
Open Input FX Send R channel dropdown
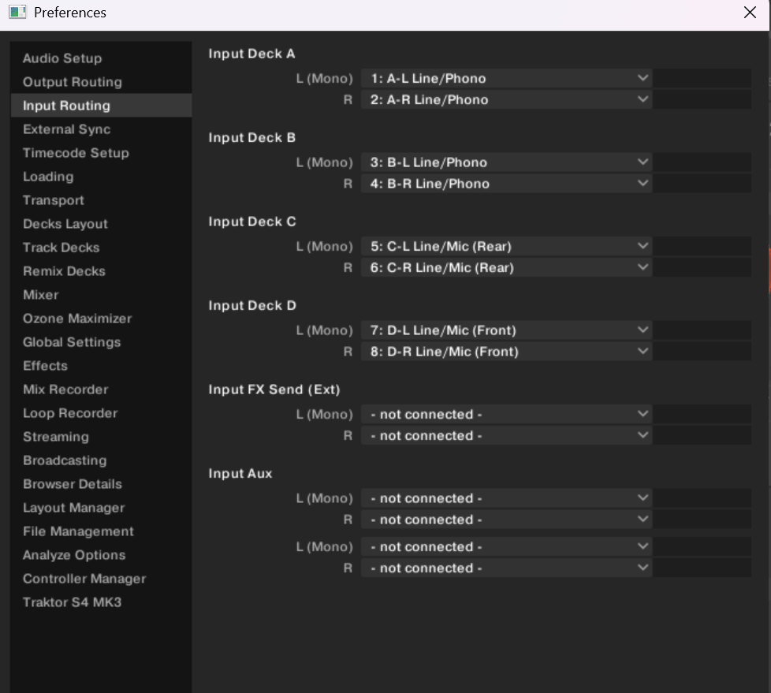coord(506,435)
